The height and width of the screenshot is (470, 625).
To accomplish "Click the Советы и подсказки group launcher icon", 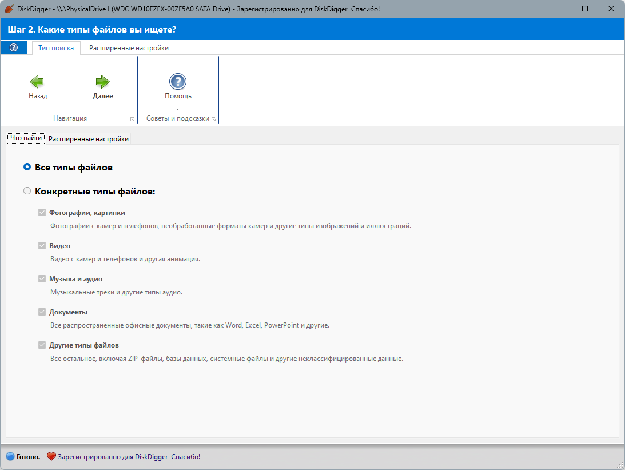I will click(x=214, y=119).
